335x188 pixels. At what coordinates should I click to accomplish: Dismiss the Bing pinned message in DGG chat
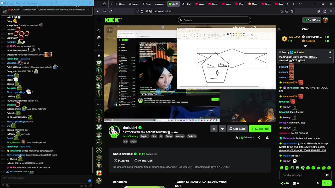tap(88, 10)
